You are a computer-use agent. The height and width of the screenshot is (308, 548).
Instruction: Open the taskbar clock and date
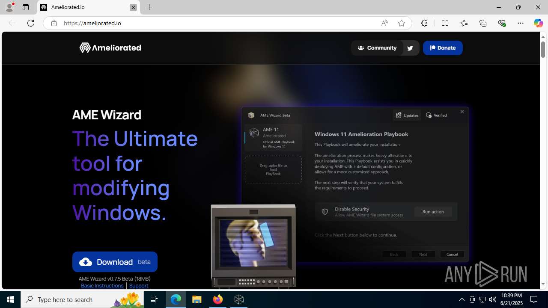tap(511, 299)
